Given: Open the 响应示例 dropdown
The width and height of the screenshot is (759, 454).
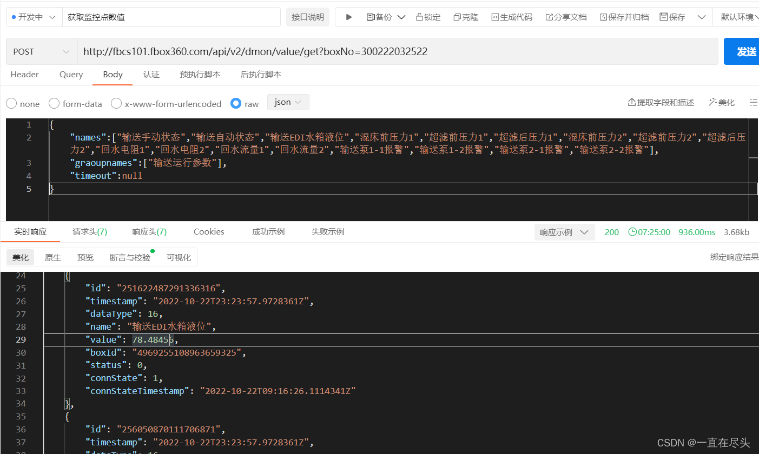Looking at the screenshot, I should pos(564,232).
